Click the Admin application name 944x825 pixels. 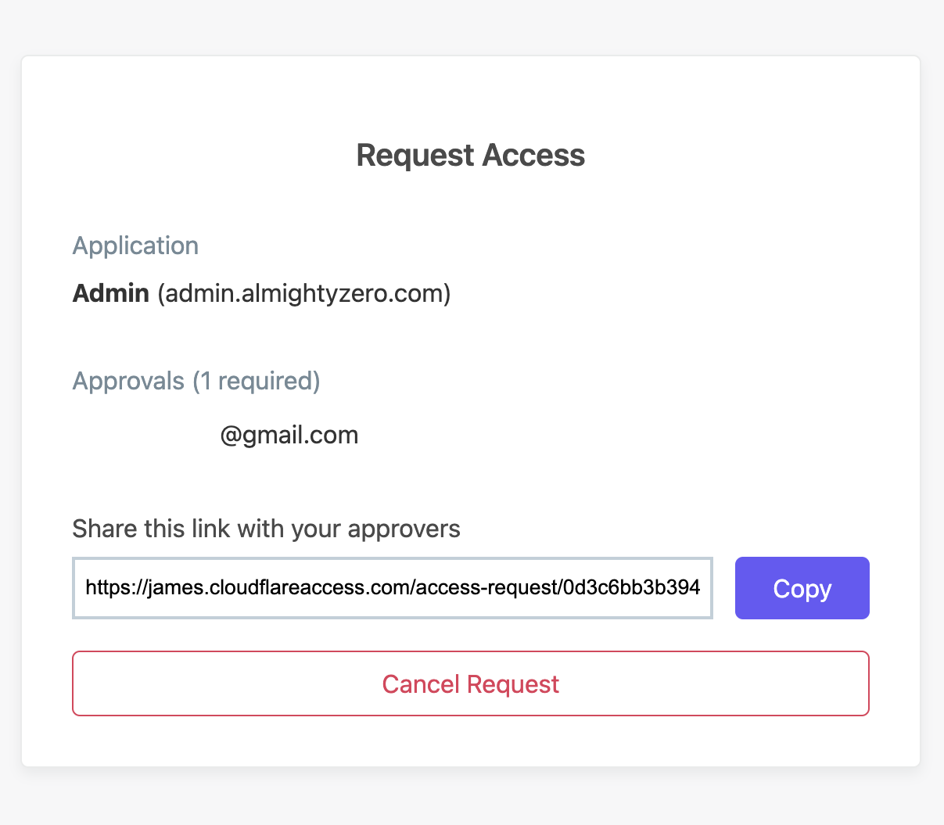[x=110, y=293]
